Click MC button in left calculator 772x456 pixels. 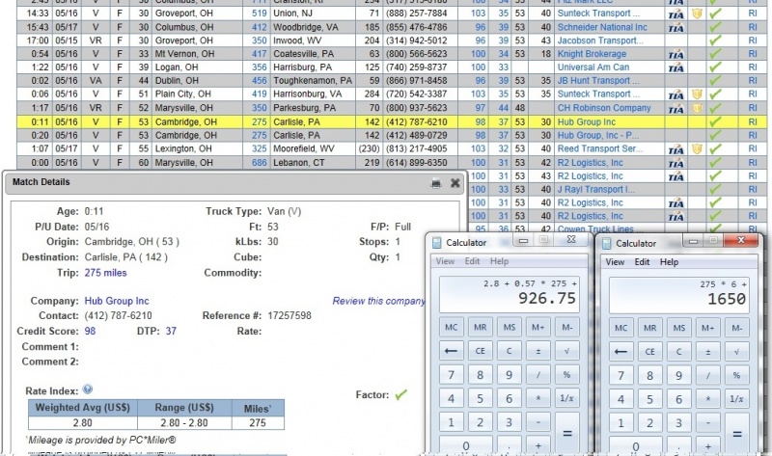click(451, 327)
